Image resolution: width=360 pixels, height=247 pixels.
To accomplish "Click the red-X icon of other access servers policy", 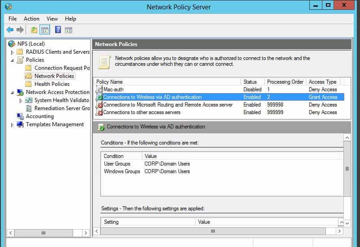I will 99,112.
